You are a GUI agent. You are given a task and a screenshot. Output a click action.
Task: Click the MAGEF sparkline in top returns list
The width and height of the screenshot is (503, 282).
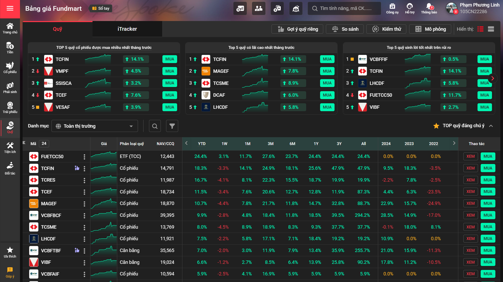[255, 71]
